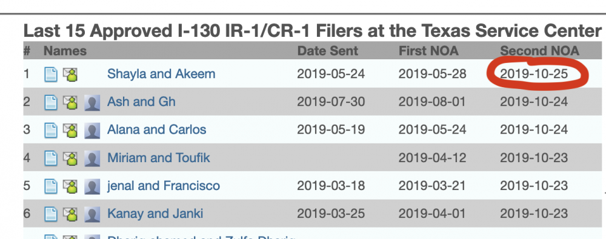Message Miriam and Toufik via envelope icon
The image size is (606, 239).
(70, 158)
